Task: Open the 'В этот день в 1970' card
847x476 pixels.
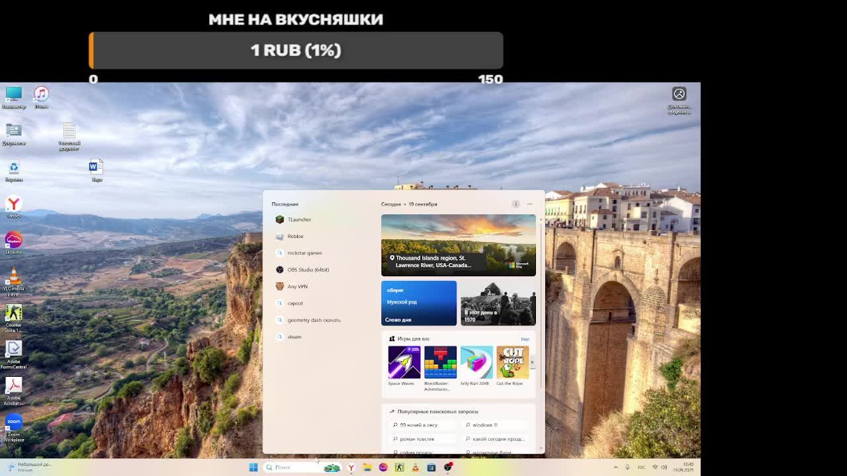Action: [498, 303]
